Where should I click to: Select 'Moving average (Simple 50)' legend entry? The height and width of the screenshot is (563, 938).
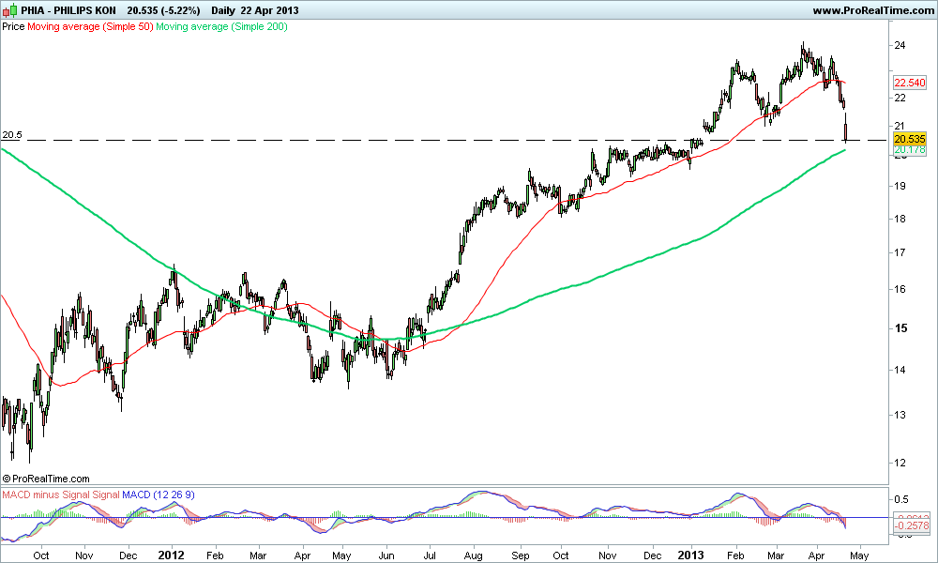click(x=90, y=26)
